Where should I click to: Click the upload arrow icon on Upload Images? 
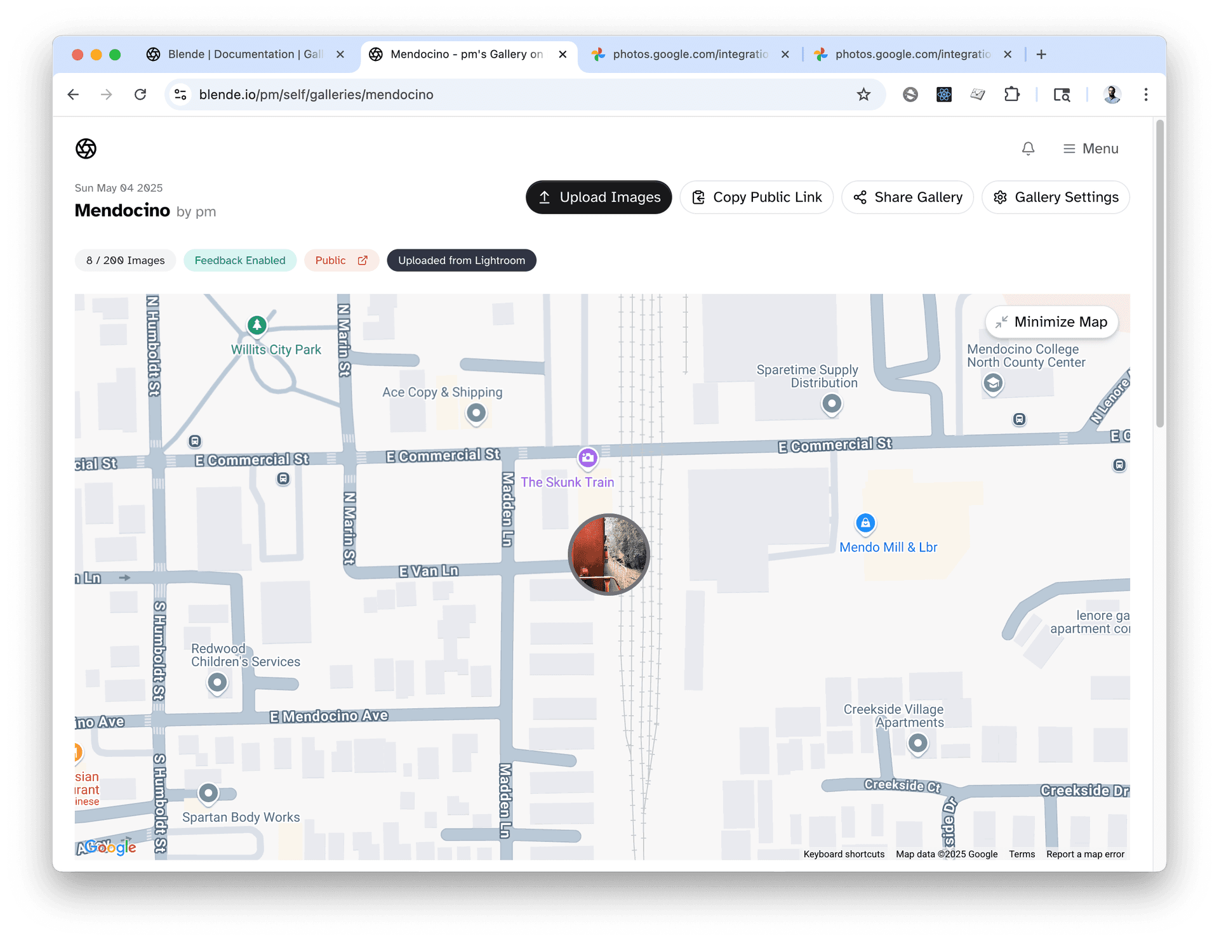click(545, 197)
